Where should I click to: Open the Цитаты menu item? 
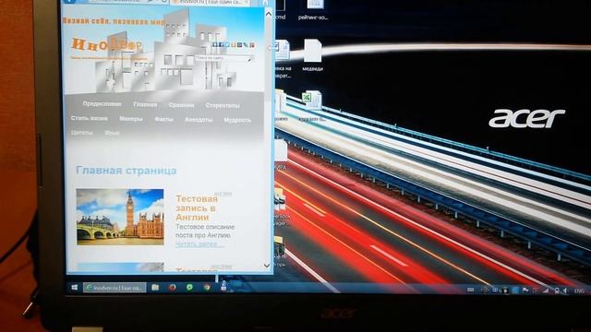click(x=82, y=133)
